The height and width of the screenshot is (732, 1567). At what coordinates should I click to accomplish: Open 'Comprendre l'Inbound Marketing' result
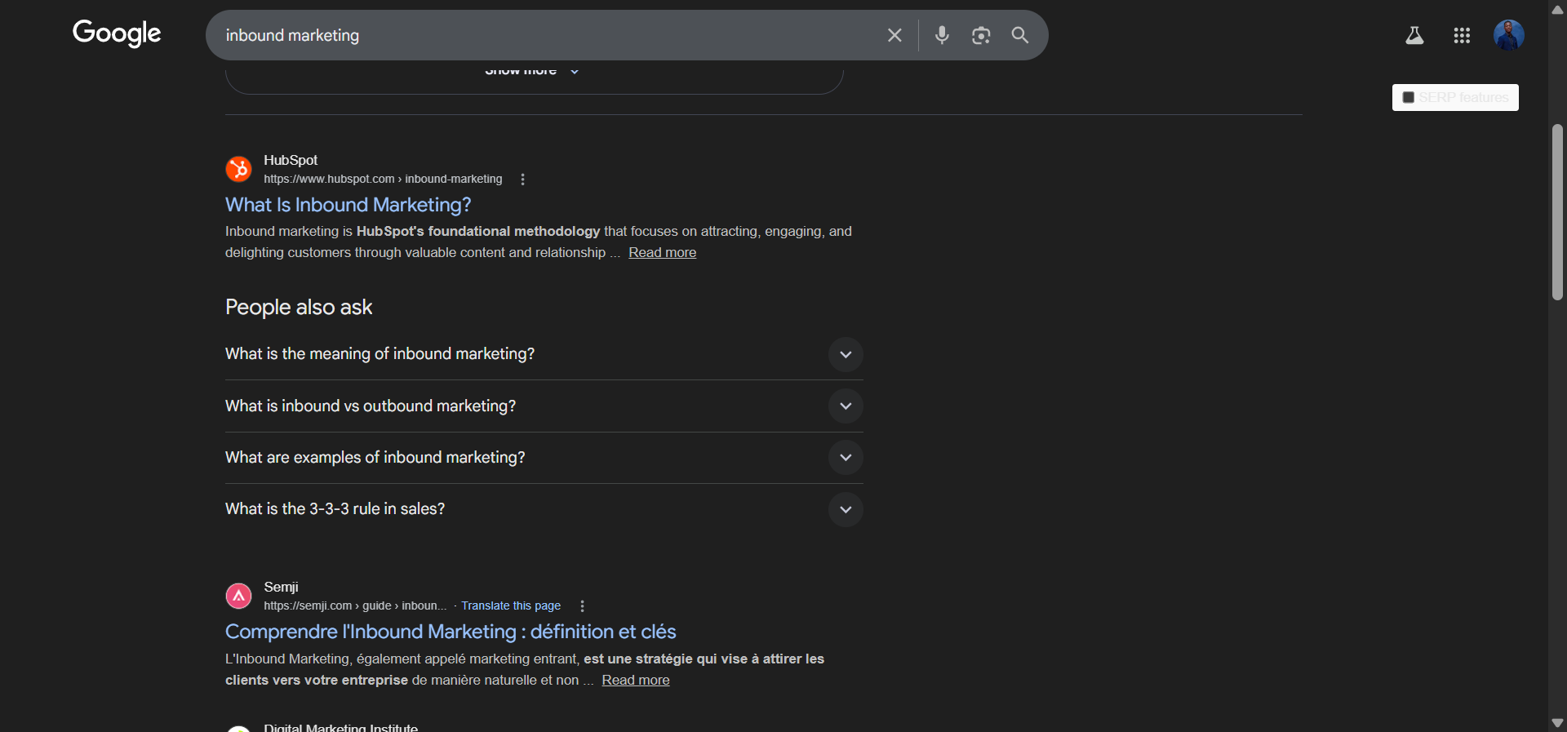pyautogui.click(x=451, y=632)
